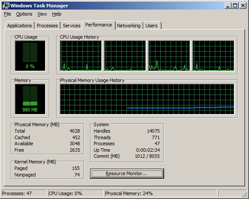Click the fourth CPU core history graph
Image resolution: width=249 pixels, height=199 pixels.
pyautogui.click(x=213, y=55)
